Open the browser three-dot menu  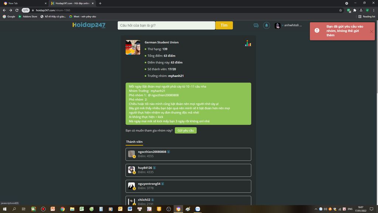pos(374,10)
